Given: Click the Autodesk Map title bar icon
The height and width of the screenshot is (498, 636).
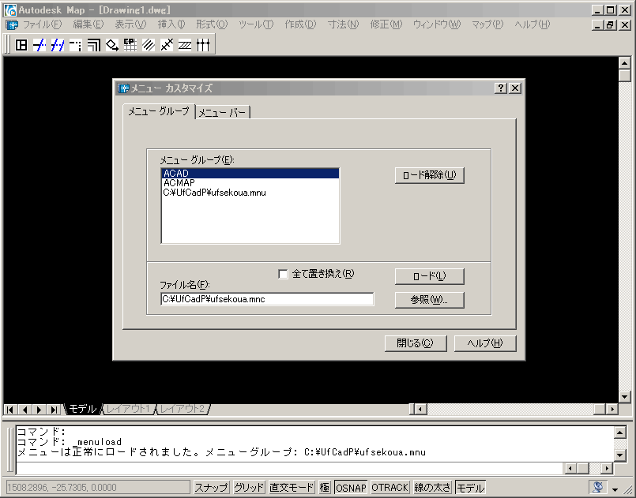Looking at the screenshot, I should [x=10, y=9].
